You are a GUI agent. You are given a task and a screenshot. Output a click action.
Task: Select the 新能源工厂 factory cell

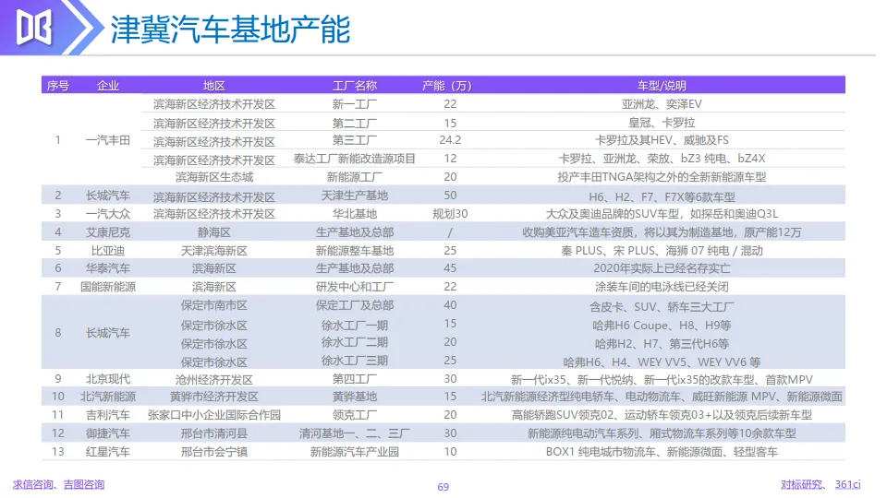tap(354, 177)
